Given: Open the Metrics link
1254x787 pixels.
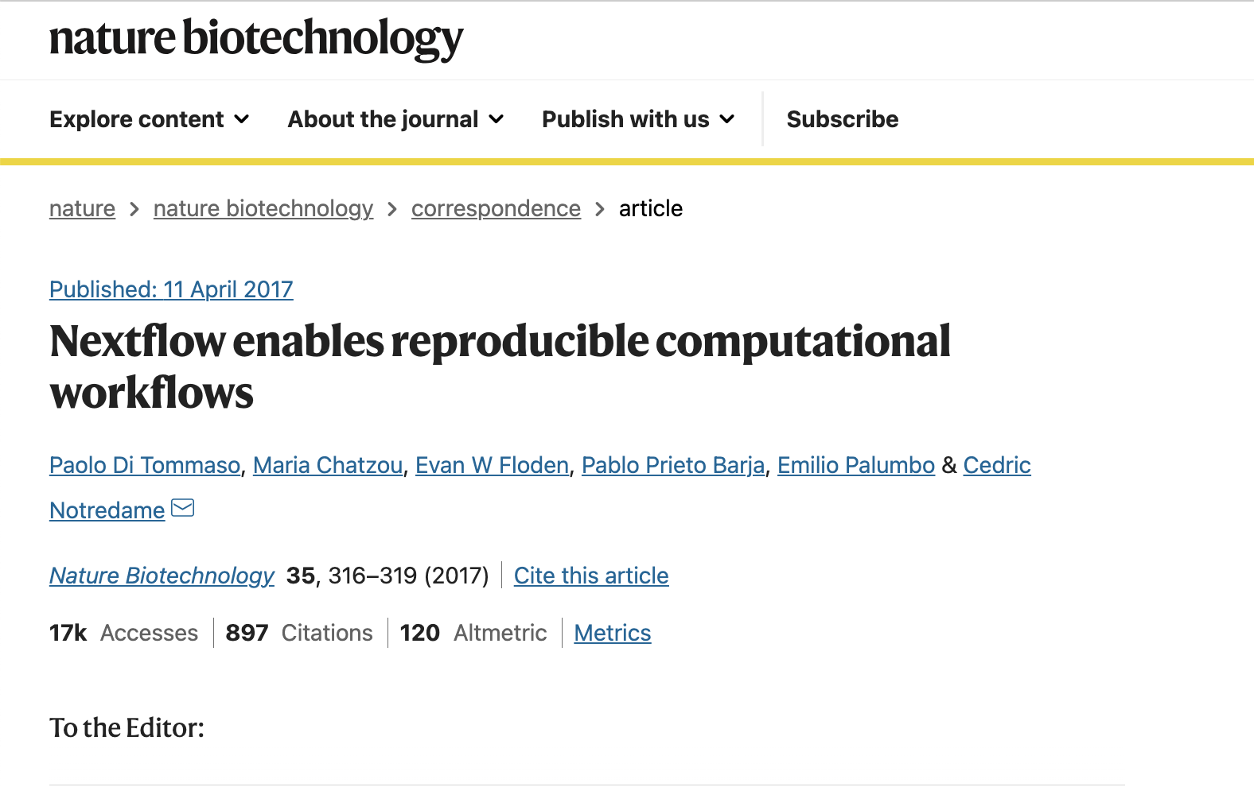Looking at the screenshot, I should click(613, 633).
